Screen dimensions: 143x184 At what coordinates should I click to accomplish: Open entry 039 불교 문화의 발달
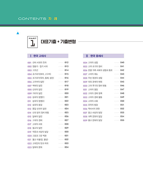point(104,120)
